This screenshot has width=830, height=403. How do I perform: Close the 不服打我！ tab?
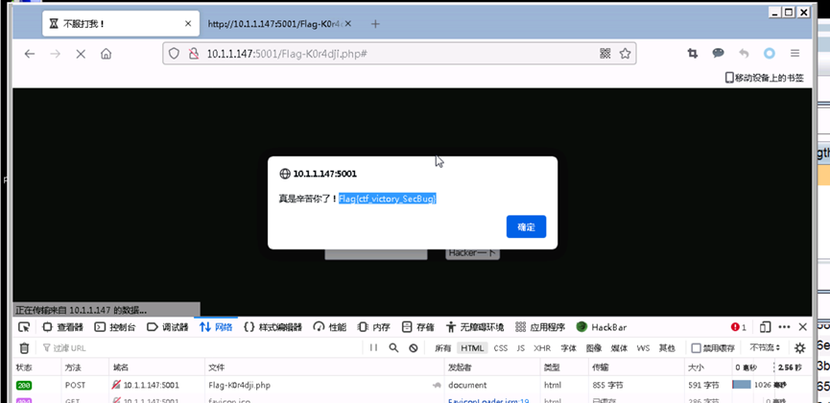click(188, 24)
